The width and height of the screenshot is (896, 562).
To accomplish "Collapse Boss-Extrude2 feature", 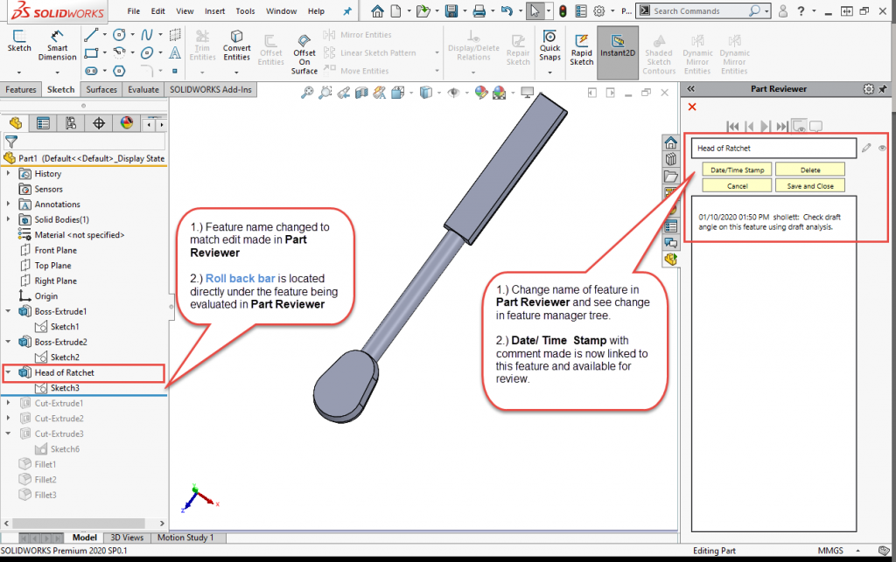I will pyautogui.click(x=8, y=342).
